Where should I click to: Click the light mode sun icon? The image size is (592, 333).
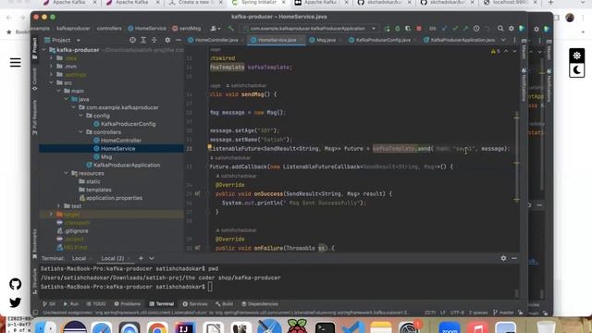coord(576,55)
